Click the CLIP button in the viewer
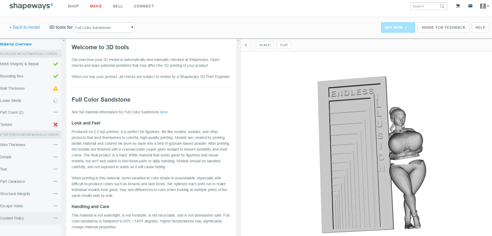 click(x=284, y=45)
